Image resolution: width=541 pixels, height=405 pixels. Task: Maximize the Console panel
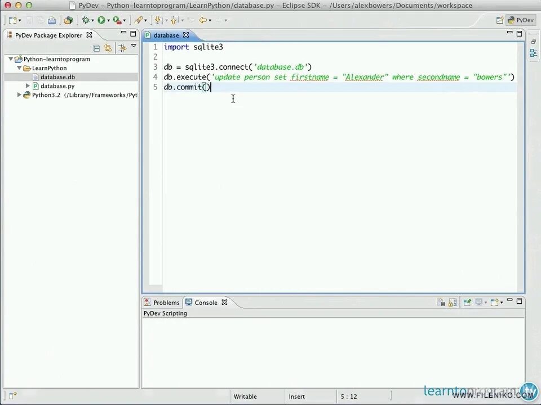pyautogui.click(x=519, y=301)
